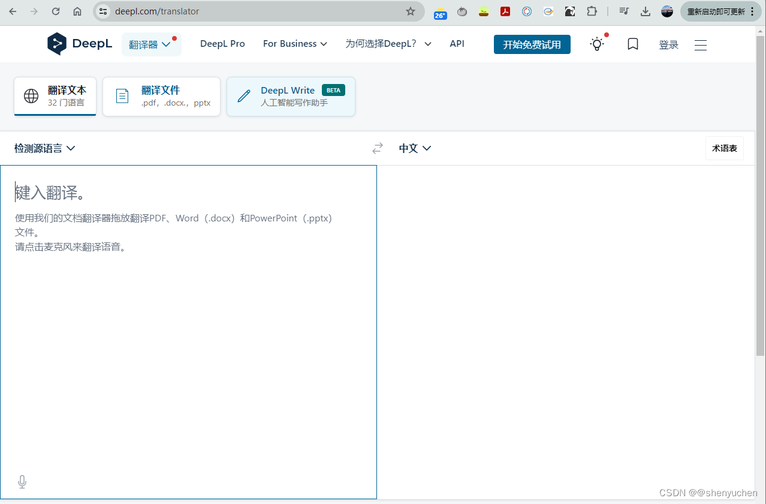Viewport: 766px width, 504px height.
Task: Click 重新启动即可更新 browser update button
Action: (x=720, y=11)
